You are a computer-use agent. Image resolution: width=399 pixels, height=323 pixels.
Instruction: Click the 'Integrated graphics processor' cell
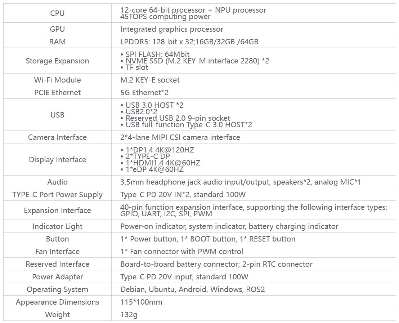(x=172, y=29)
